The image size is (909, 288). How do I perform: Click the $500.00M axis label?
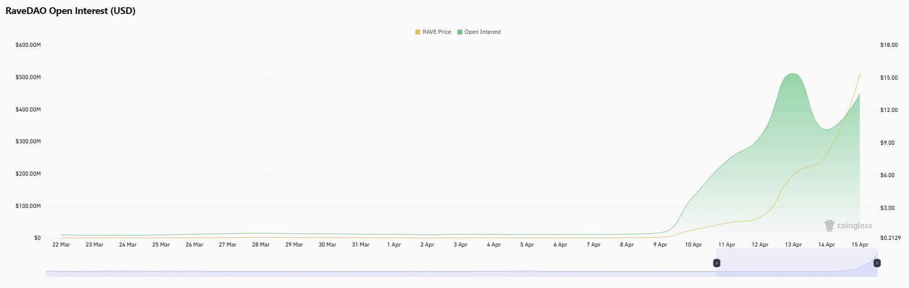28,77
